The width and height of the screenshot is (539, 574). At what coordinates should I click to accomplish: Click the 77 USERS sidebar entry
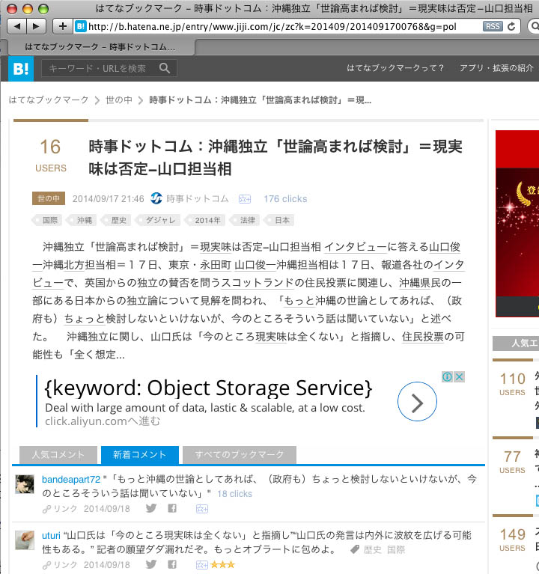(x=512, y=461)
